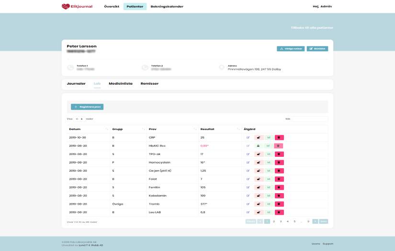Viewport: 395px width, 251px height.
Task: Show chart for Folat
Action: [269, 179]
